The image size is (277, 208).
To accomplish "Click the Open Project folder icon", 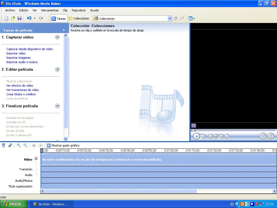I will click(13, 18).
